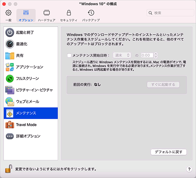Open the 一般 (General) gear icon

[9, 13]
